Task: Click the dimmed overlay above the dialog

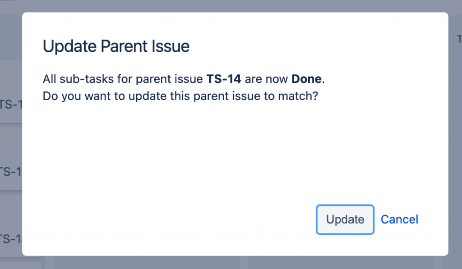Action: pos(226,5)
